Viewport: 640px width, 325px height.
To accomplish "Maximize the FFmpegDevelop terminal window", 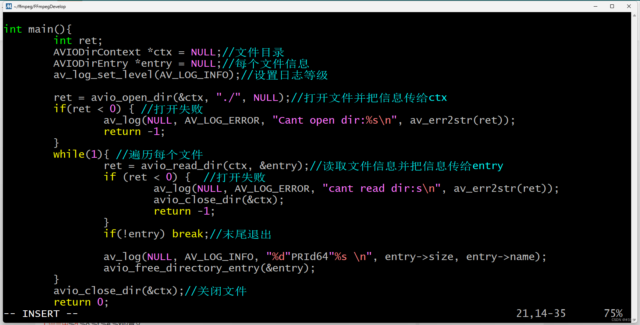I will tap(612, 6).
